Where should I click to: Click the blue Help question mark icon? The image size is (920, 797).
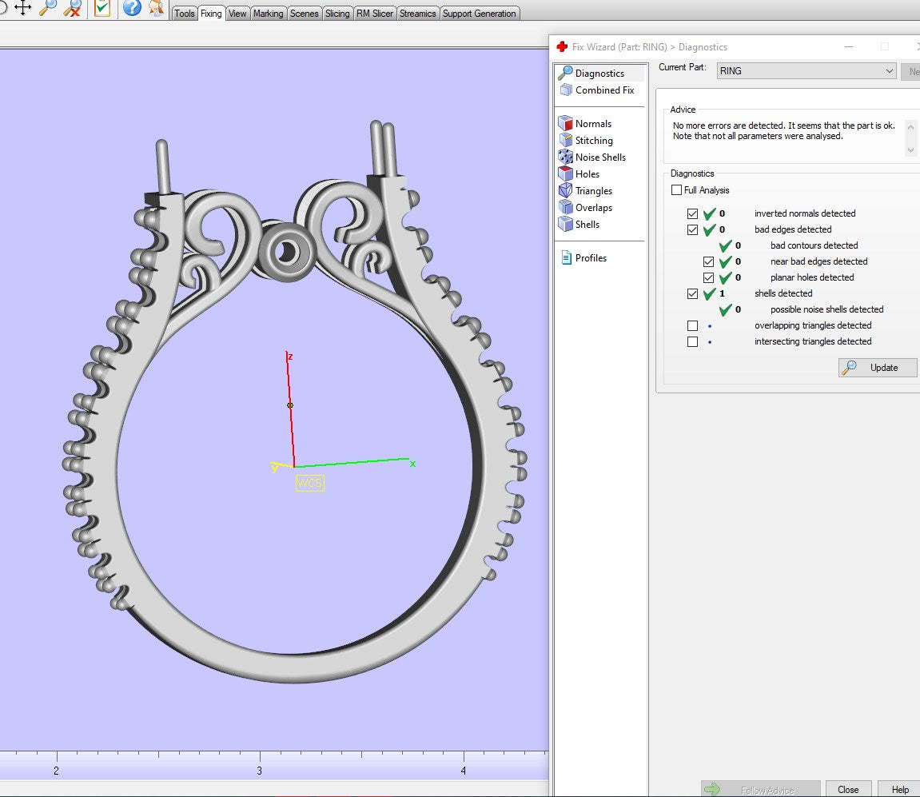coord(132,8)
